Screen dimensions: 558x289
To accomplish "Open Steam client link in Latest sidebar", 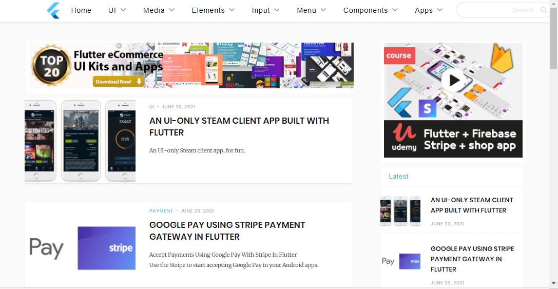I will (x=472, y=205).
